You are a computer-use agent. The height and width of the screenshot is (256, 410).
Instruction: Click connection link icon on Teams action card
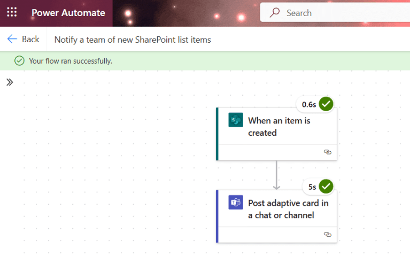(x=327, y=234)
